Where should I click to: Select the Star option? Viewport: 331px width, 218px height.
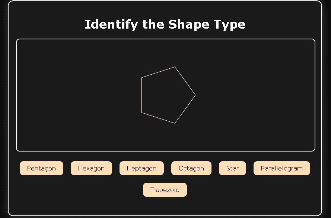pyautogui.click(x=232, y=168)
